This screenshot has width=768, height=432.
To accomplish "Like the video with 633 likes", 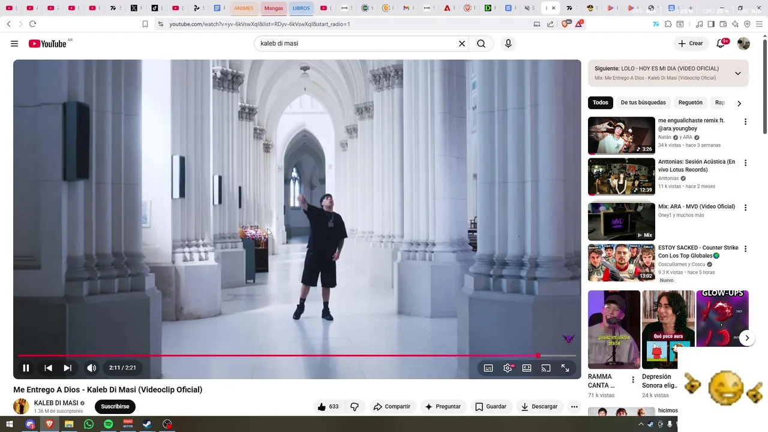I will tap(328, 406).
